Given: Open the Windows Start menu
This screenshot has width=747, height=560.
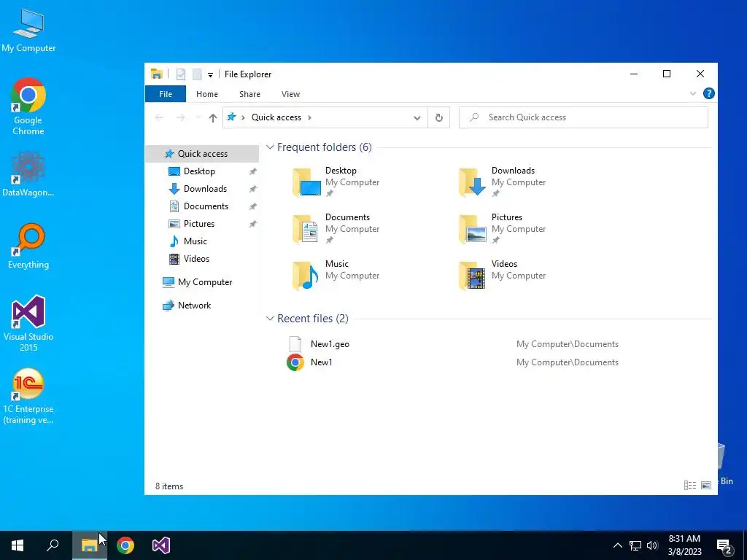Looking at the screenshot, I should point(18,545).
